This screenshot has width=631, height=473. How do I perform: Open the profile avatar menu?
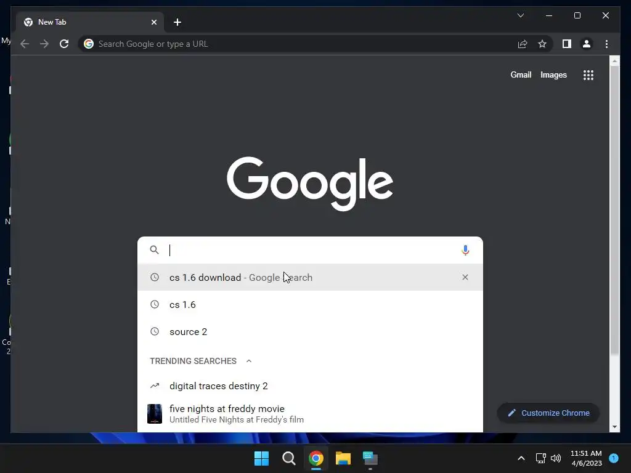(587, 44)
